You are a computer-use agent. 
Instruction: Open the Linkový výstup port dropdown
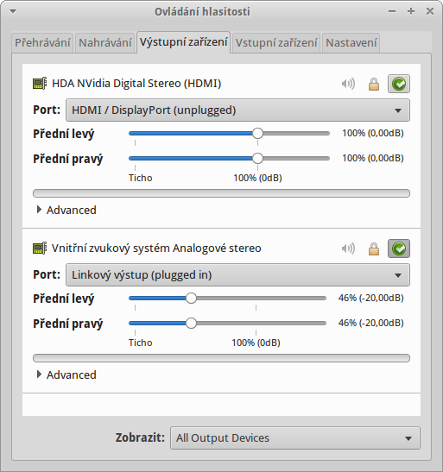237,275
